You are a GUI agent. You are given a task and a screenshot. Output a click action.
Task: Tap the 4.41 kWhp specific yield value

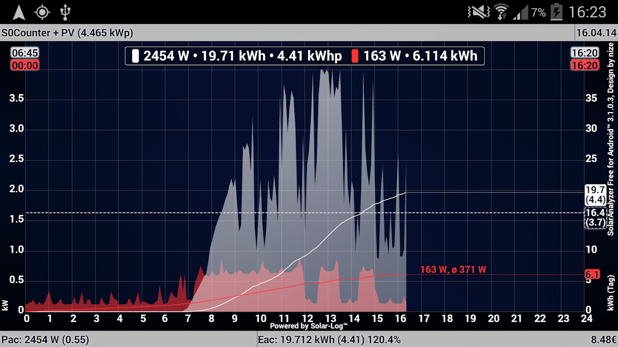(x=310, y=56)
